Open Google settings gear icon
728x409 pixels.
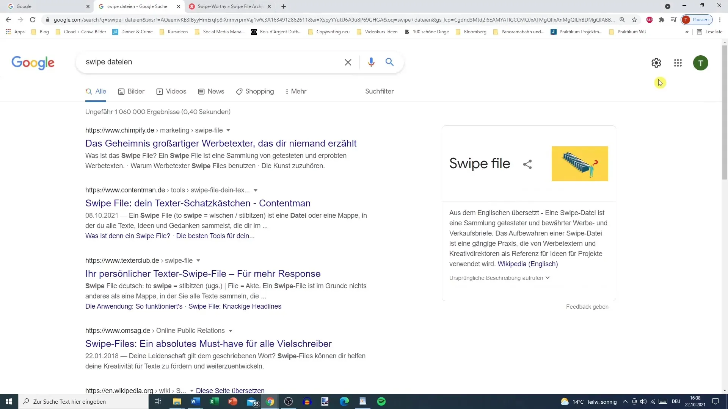pyautogui.click(x=656, y=63)
